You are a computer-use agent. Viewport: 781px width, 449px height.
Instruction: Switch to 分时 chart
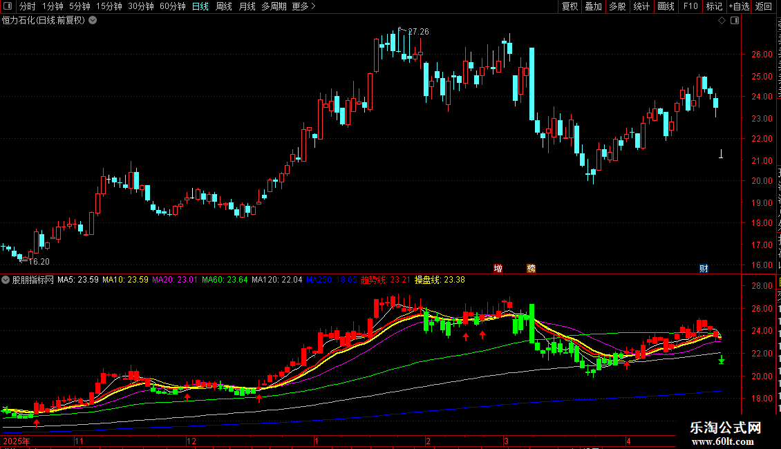[28, 6]
